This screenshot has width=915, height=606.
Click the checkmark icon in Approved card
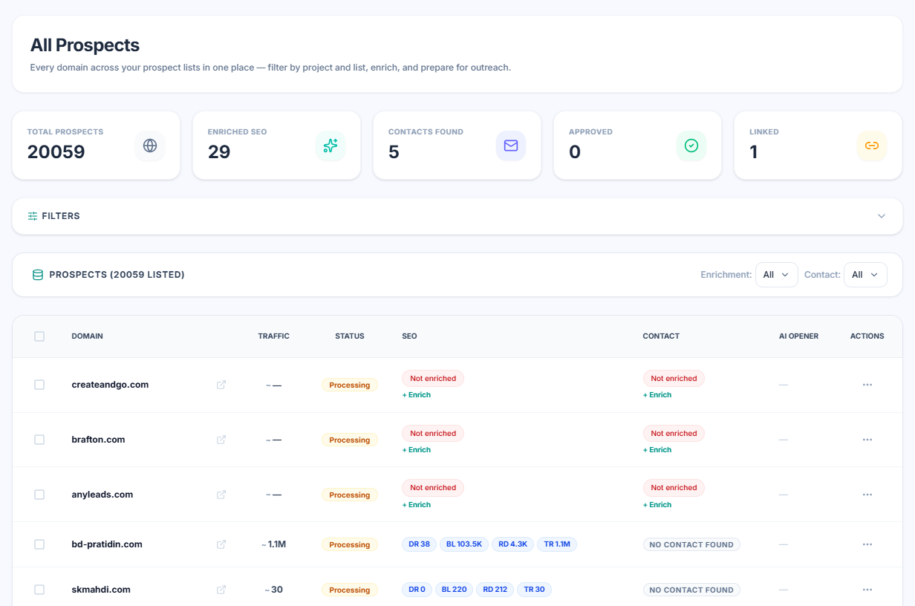[x=691, y=146]
